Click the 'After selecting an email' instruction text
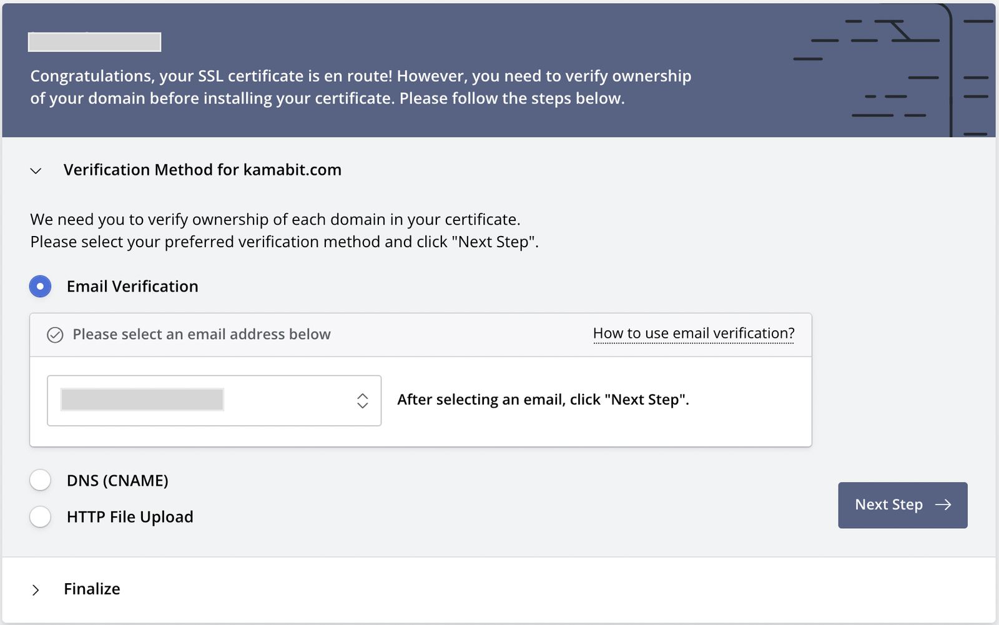The image size is (999, 625). tap(543, 400)
